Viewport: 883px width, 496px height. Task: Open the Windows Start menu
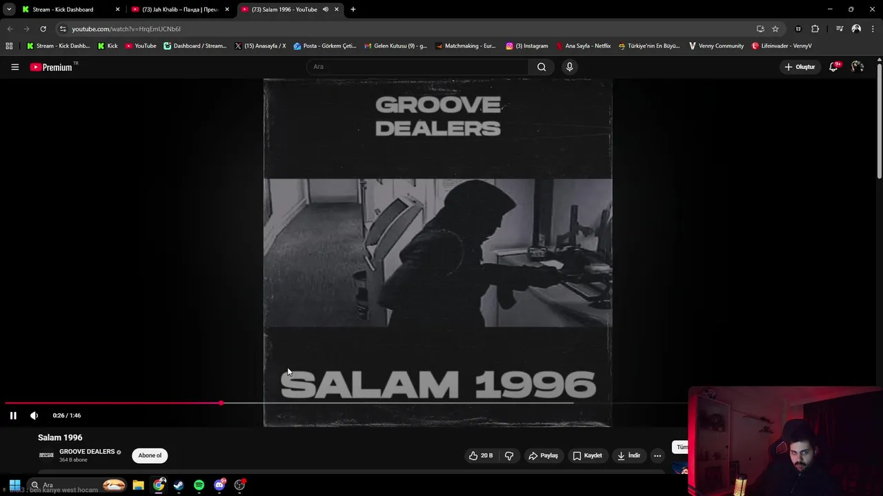click(x=14, y=485)
